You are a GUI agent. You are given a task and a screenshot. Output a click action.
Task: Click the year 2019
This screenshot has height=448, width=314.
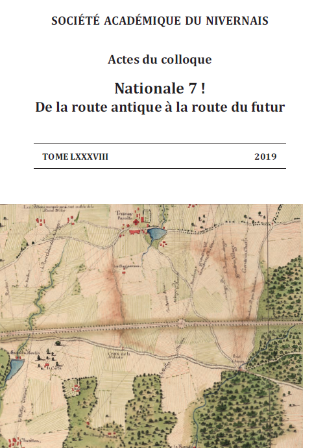coord(265,156)
